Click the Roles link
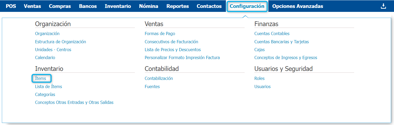 click(x=259, y=78)
